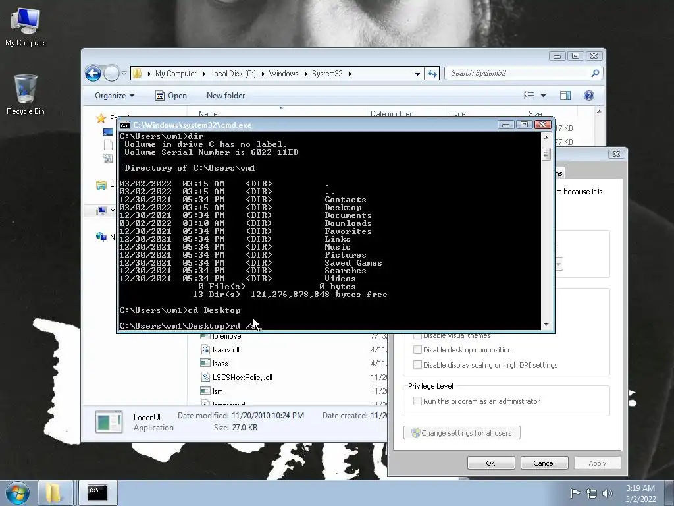Open Explorer help icon
The height and width of the screenshot is (506, 674).
coord(589,96)
